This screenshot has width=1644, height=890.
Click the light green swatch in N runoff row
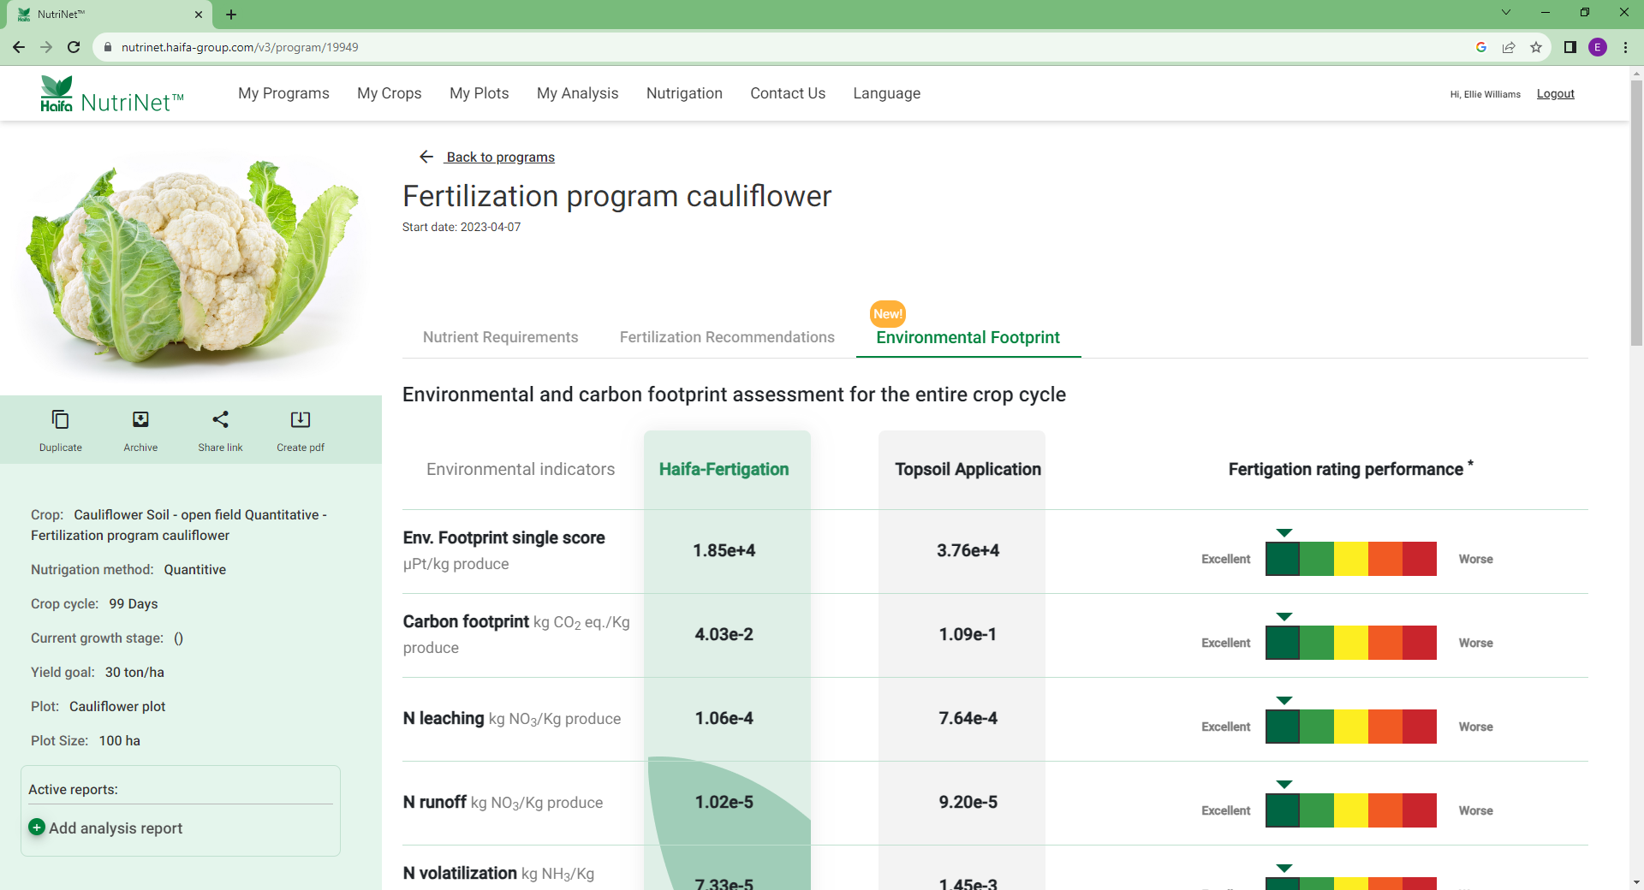(1317, 810)
